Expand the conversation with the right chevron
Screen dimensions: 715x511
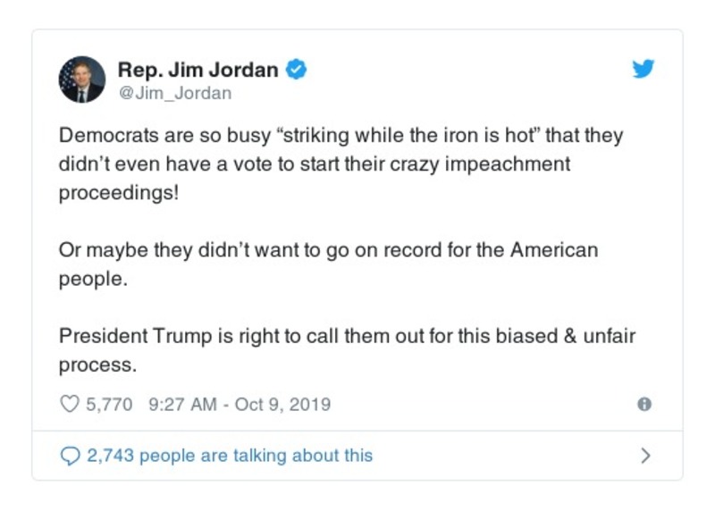645,456
